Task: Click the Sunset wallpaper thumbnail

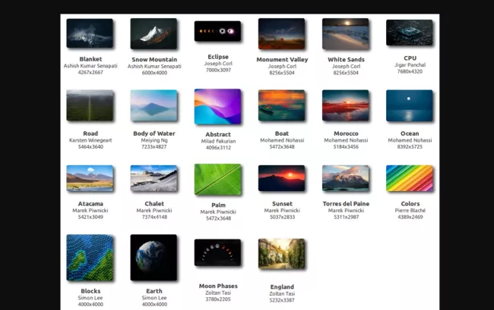Action: 281,178
